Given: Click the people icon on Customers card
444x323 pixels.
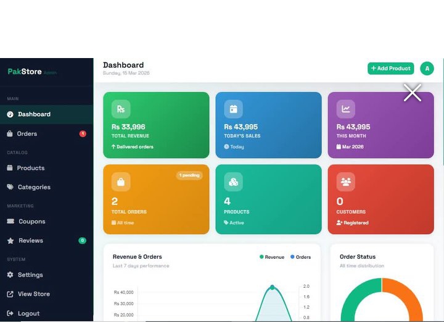Looking at the screenshot, I should click(x=346, y=182).
